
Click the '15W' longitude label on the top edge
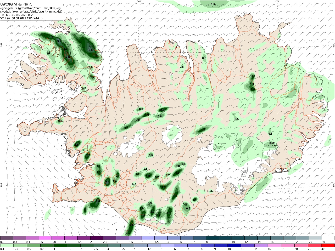pyautogui.click(x=277, y=1)
